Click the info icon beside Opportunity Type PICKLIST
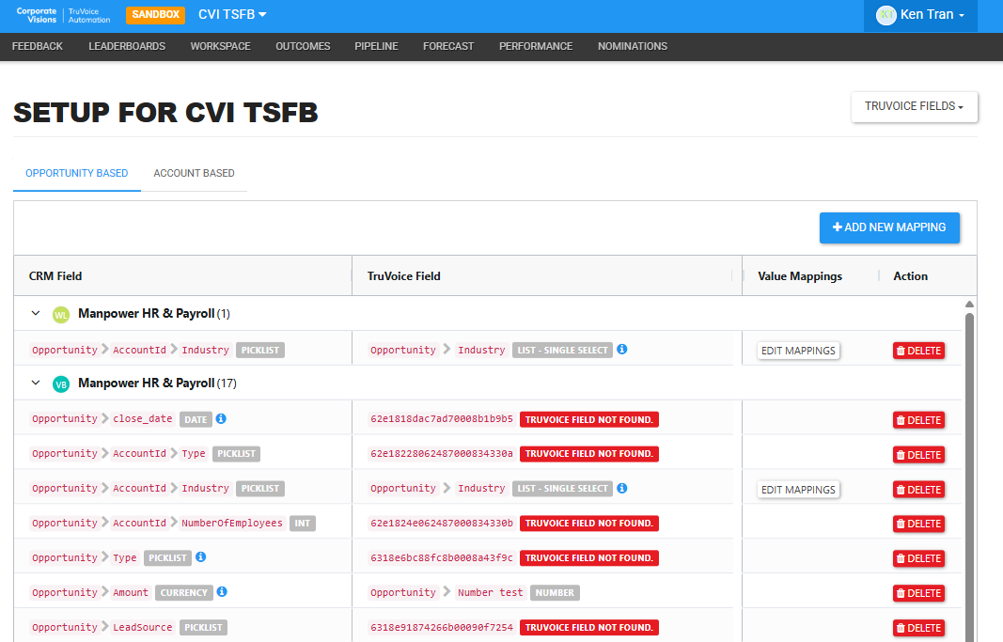The height and width of the screenshot is (642, 1003). (201, 557)
